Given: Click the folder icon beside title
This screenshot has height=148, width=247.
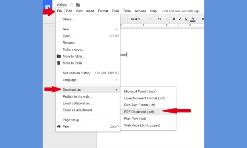Looking at the screenshot, I should pos(78,5).
